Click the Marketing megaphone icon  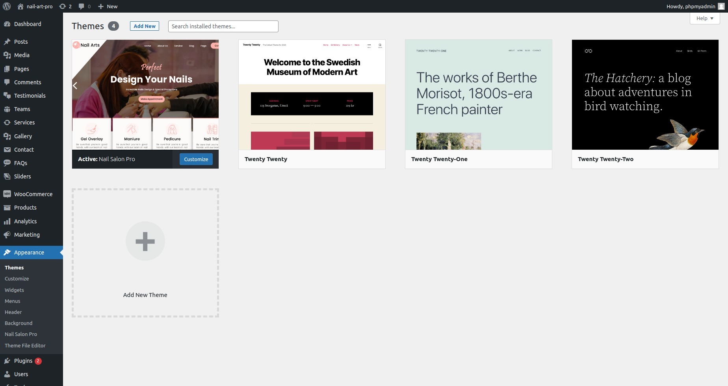(7, 235)
